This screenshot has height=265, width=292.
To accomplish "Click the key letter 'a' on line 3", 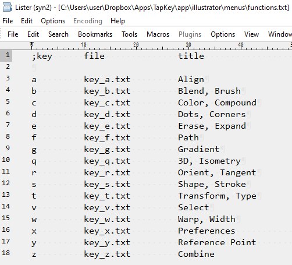I will click(x=34, y=80).
